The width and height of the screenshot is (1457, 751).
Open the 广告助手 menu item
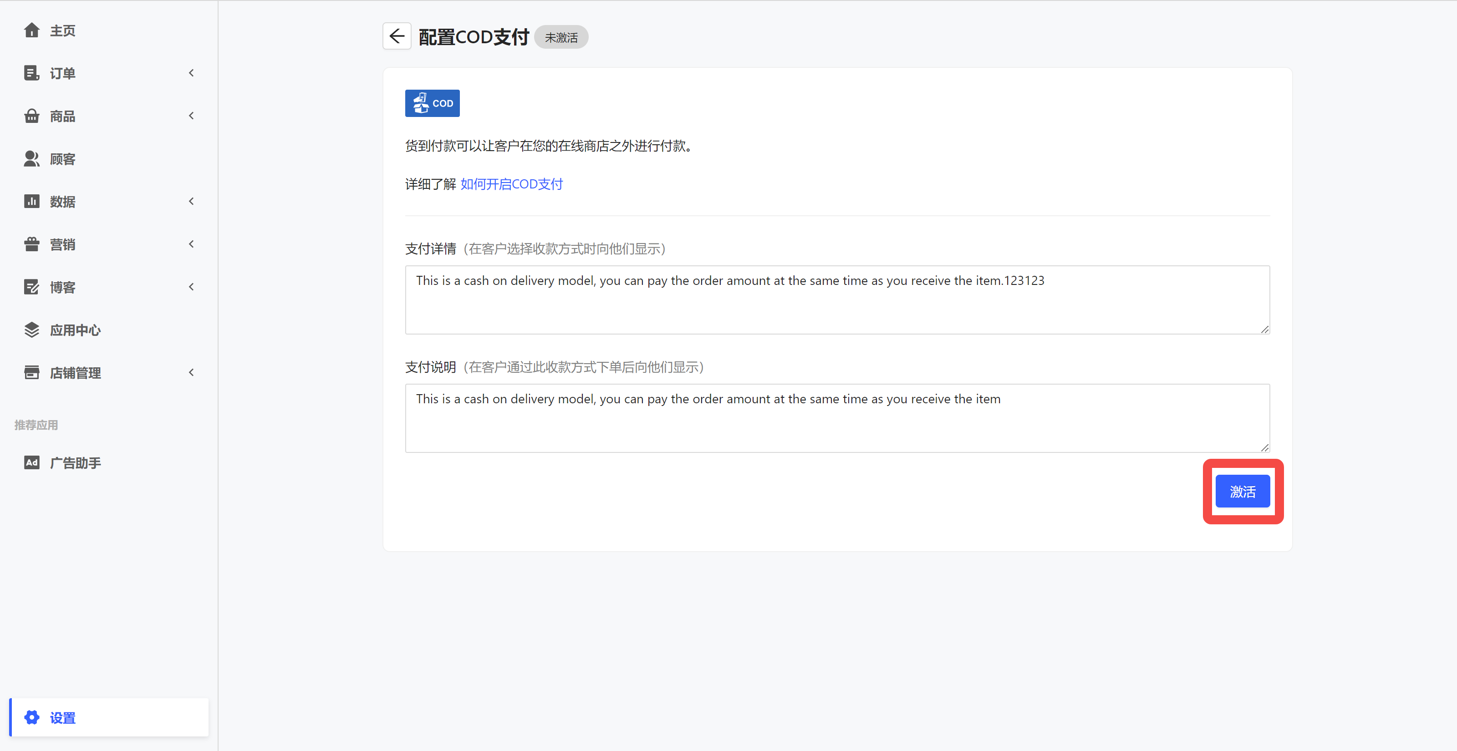[x=75, y=462]
